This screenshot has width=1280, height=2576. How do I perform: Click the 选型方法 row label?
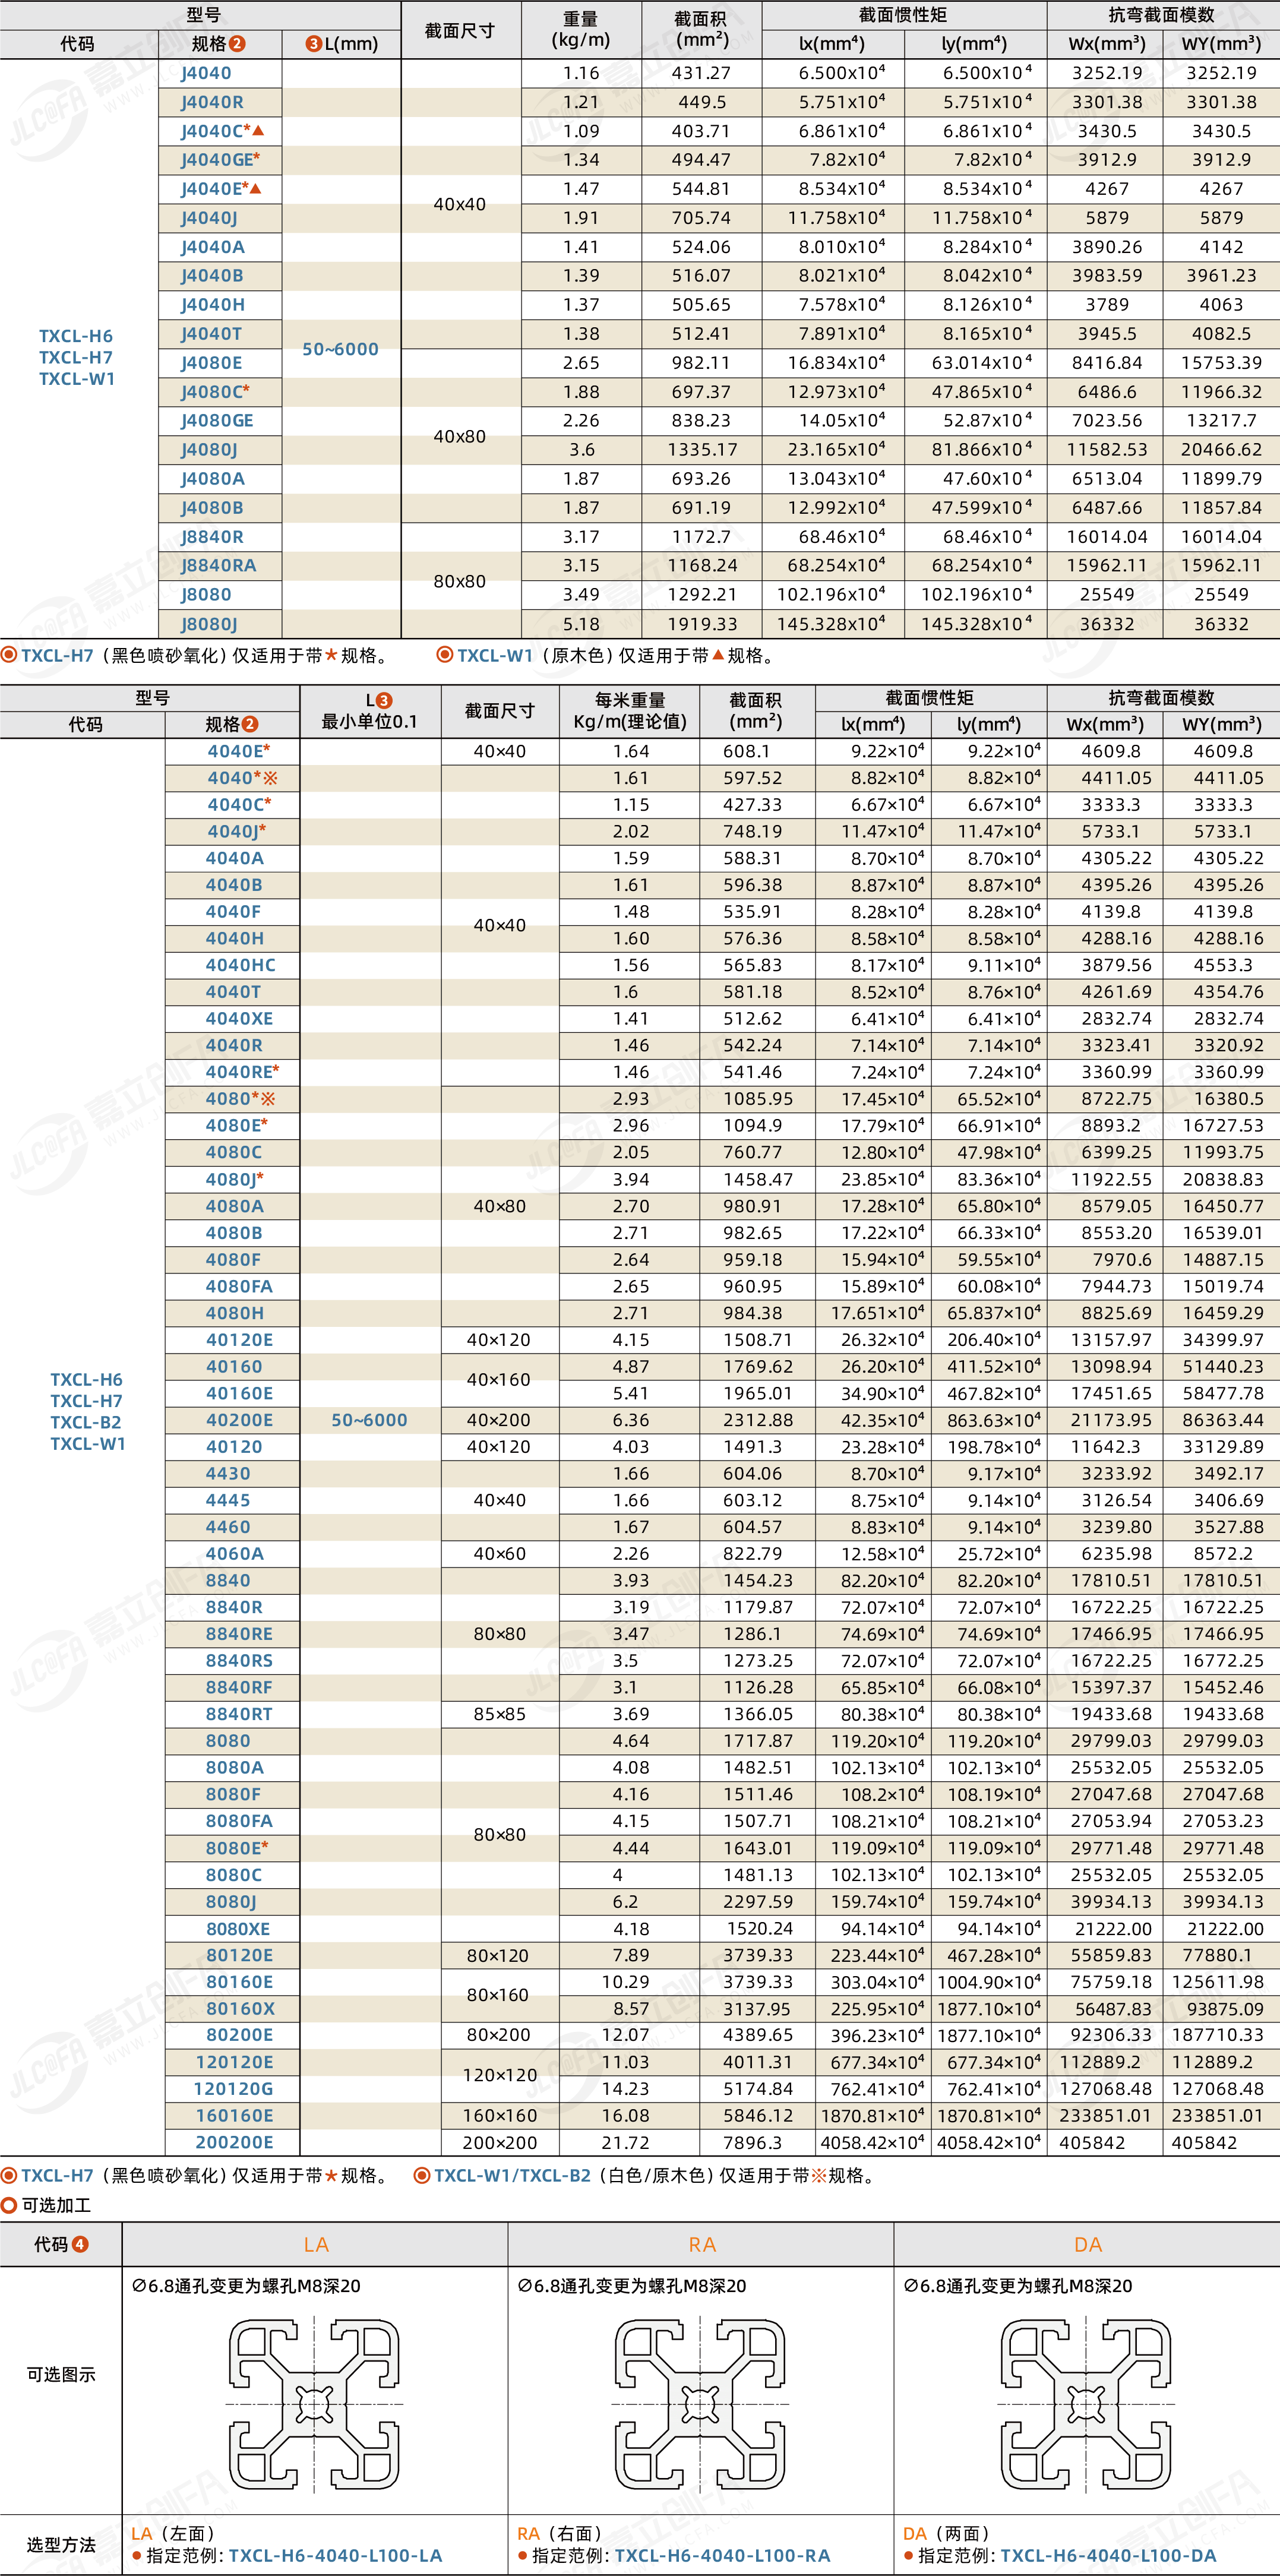coord(61,2545)
